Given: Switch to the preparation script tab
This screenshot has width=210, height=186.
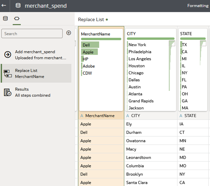Looking at the screenshot, I should coord(16,19).
